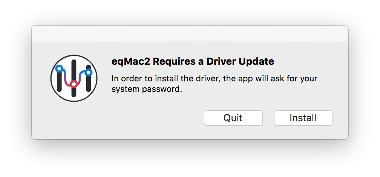Image resolution: width=380 pixels, height=177 pixels.
Task: Click the blank gap between the Quit and Install buttons
Action: coord(268,118)
